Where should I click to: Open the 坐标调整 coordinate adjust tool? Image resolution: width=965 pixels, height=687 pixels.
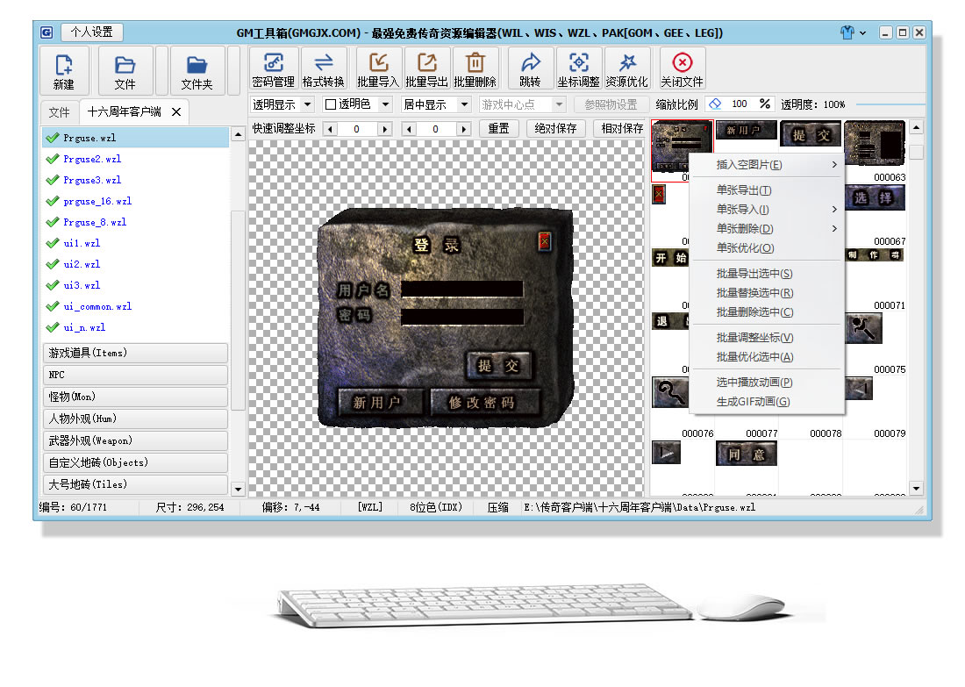pos(578,63)
